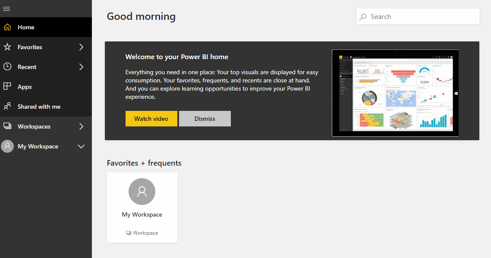This screenshot has height=258, width=491.
Task: Click the Home house icon
Action: coord(7,27)
